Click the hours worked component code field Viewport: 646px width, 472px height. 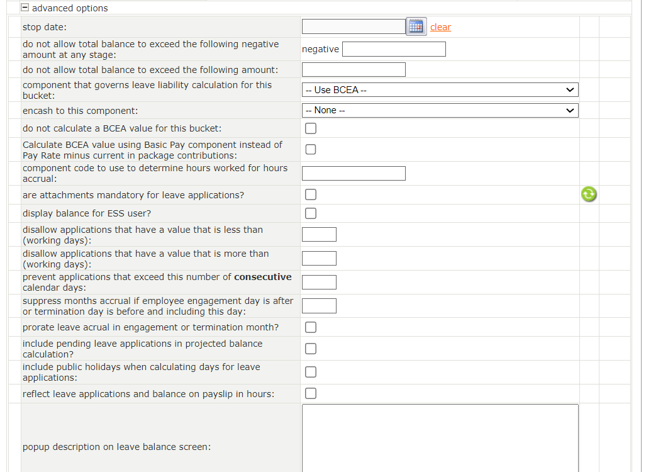(354, 174)
